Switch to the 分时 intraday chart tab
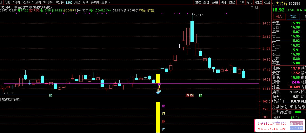The width and height of the screenshot is (306, 133). click(7, 2)
